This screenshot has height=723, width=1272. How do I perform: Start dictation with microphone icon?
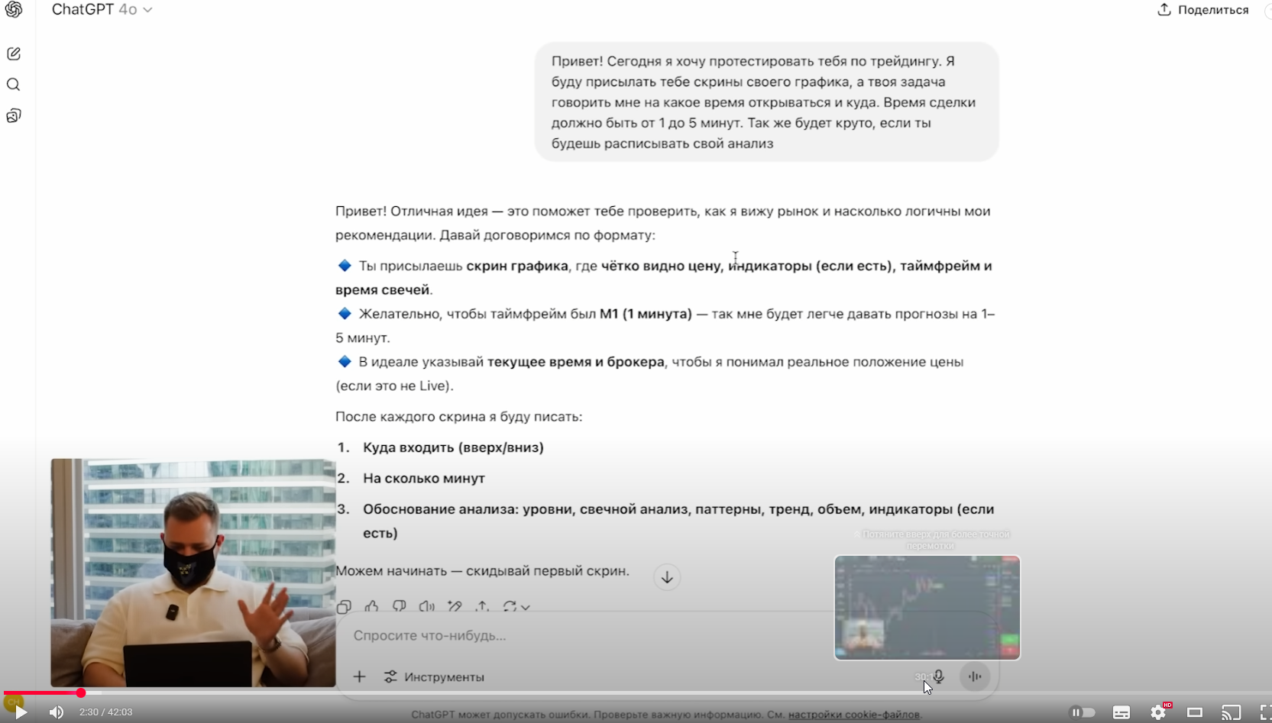coord(939,676)
